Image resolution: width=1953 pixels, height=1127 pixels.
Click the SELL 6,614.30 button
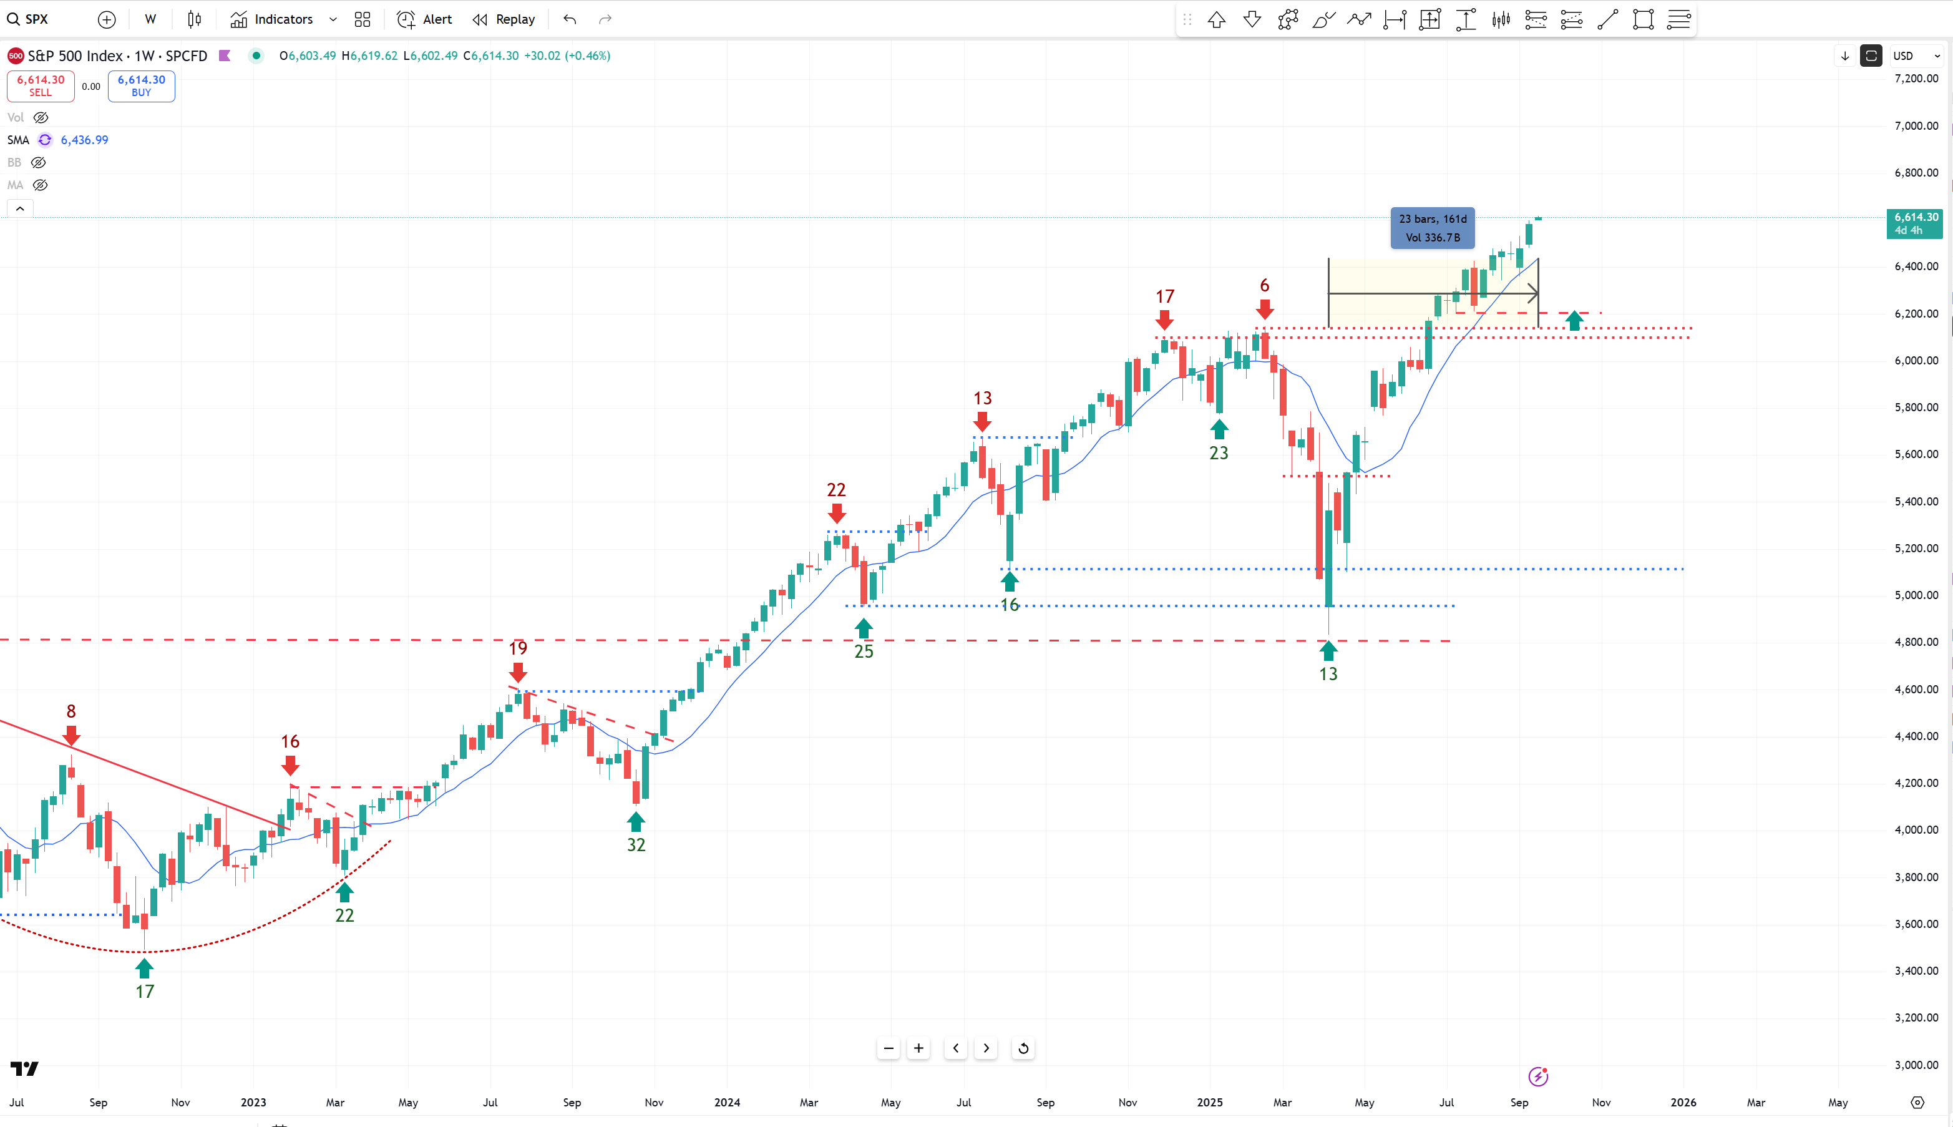pos(41,86)
